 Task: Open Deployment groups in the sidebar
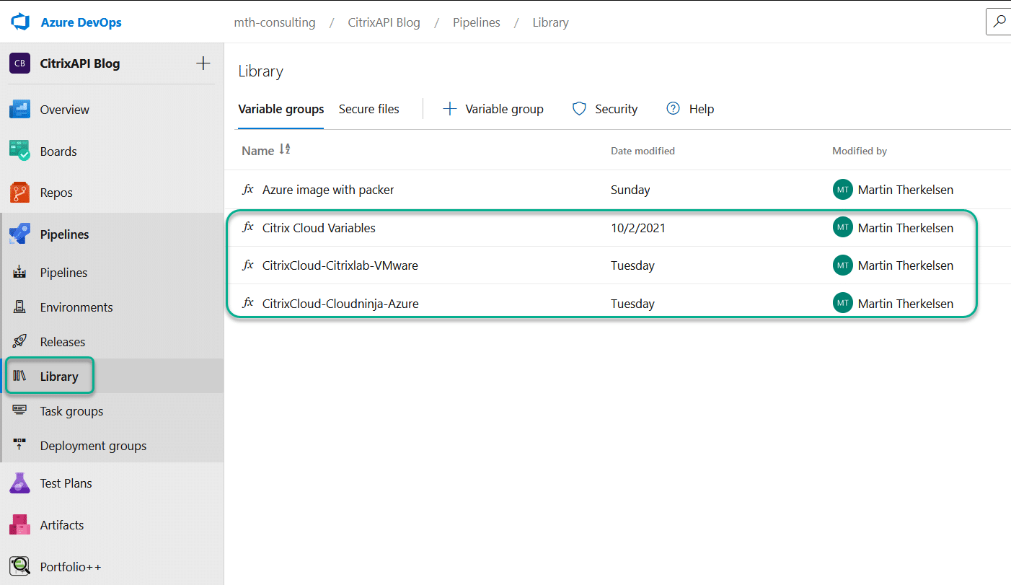tap(94, 446)
